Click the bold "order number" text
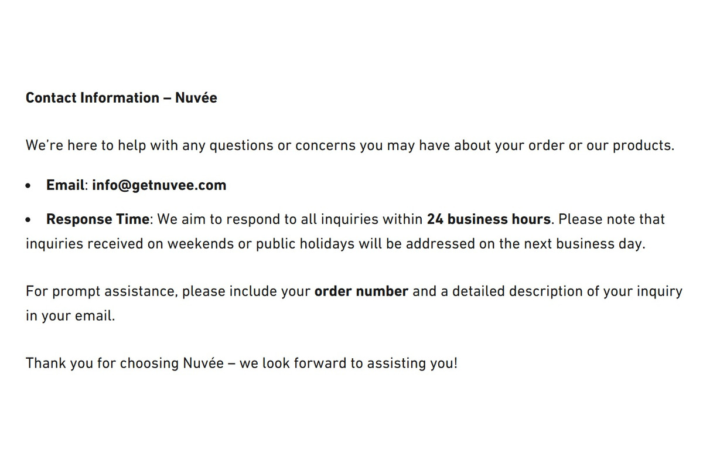703x469 pixels. pyautogui.click(x=361, y=291)
